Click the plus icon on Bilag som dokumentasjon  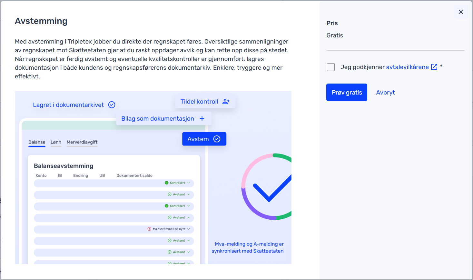(202, 119)
